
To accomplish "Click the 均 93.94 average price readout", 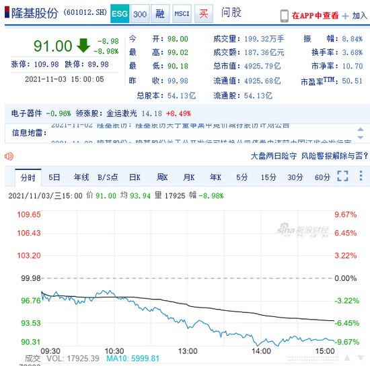I will point(135,195).
